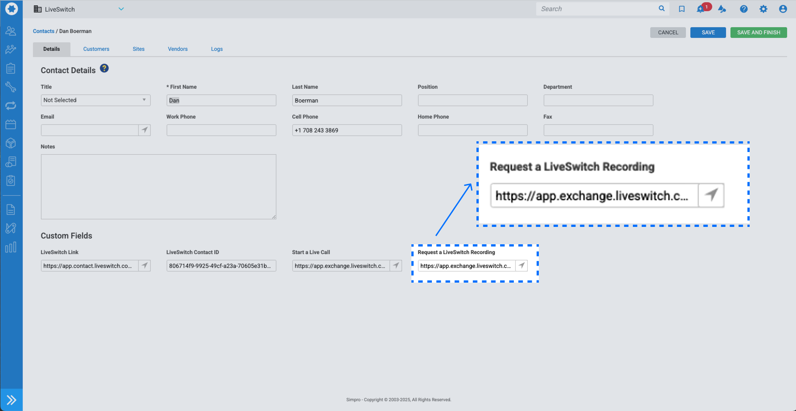Expand the LiveSwitch company dropdown chevron
796x411 pixels.
click(x=121, y=9)
